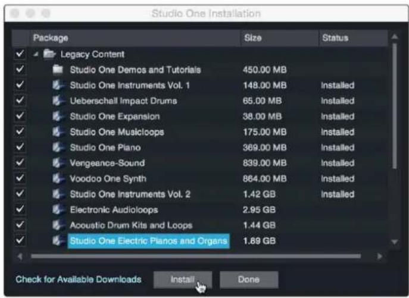This screenshot has height=298, width=409.
Task: Select the Voodoo One Synth row
Action: [x=201, y=178]
